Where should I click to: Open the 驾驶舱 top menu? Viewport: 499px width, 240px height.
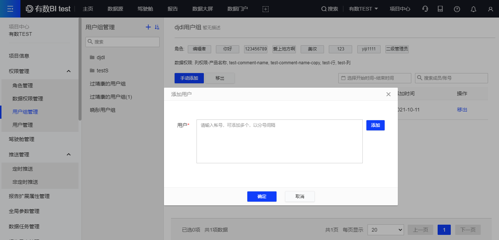pos(145,8)
